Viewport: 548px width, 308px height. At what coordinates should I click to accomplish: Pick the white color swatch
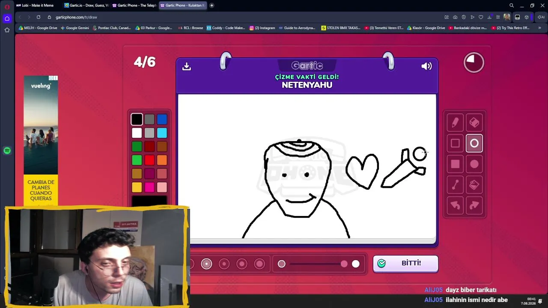(137, 133)
